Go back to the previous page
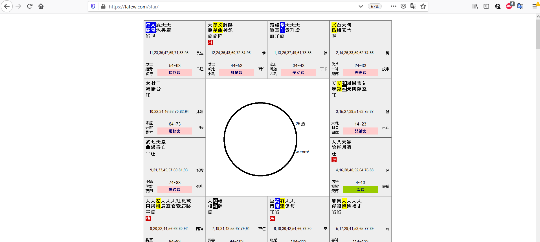This screenshot has height=242, width=540. (7, 6)
